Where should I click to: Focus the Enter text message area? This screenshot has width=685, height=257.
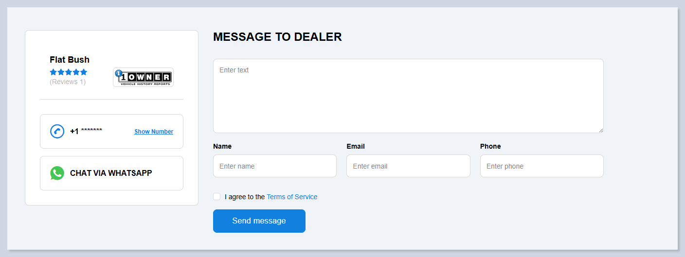[x=408, y=96]
